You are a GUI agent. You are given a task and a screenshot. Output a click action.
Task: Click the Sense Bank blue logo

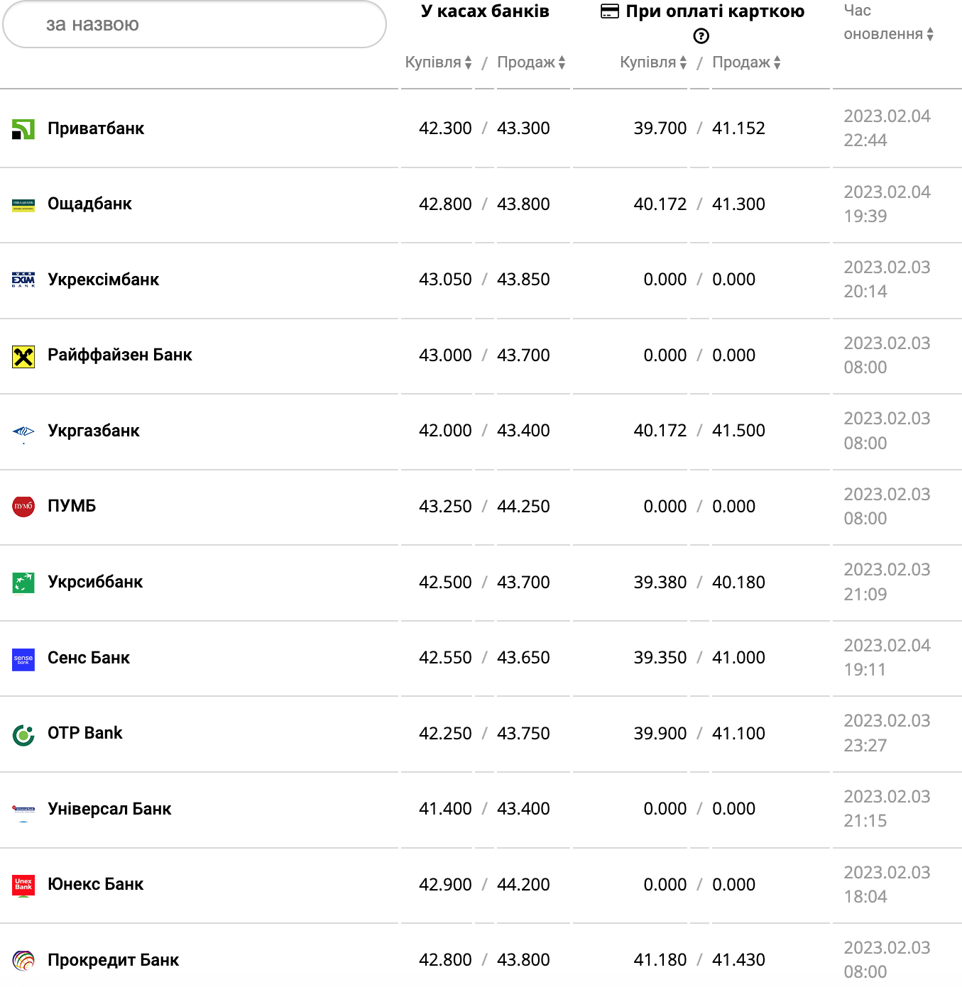point(23,659)
